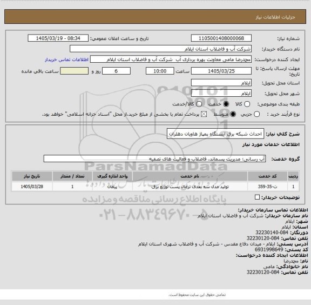
Task: Select the 'کالا' radio button
Action: tap(247, 104)
